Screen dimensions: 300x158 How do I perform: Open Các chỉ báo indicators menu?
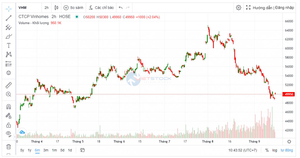101,8
